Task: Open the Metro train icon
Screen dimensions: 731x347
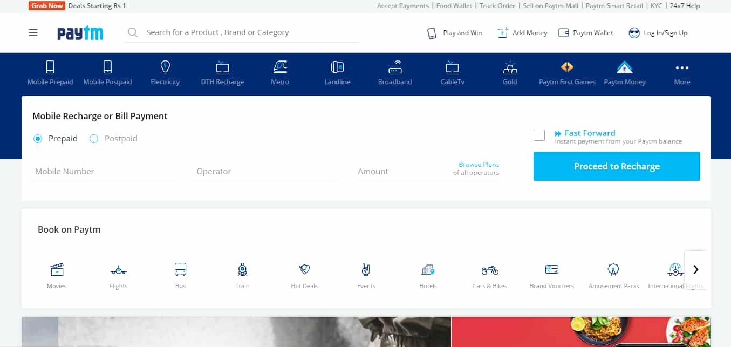Action: [280, 67]
